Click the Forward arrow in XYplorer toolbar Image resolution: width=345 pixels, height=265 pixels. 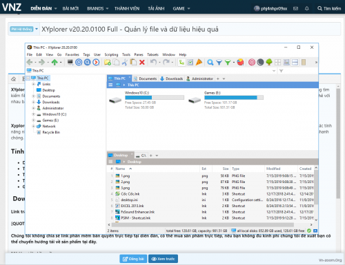41,62
